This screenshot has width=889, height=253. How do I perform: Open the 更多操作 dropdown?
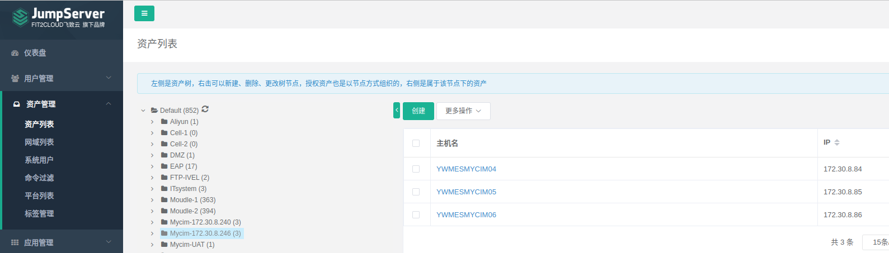click(x=463, y=111)
